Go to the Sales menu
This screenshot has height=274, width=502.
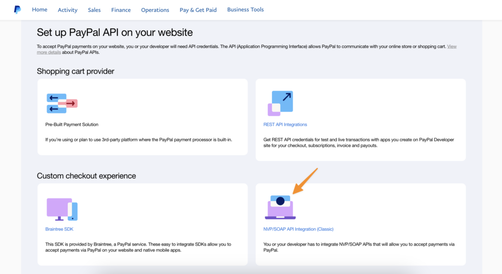pos(94,10)
